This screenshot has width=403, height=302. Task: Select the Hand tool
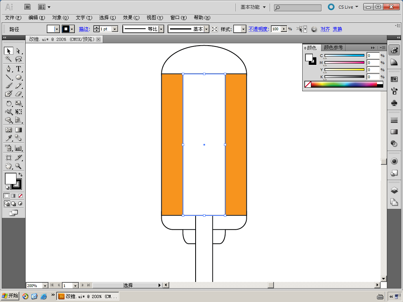(9, 166)
